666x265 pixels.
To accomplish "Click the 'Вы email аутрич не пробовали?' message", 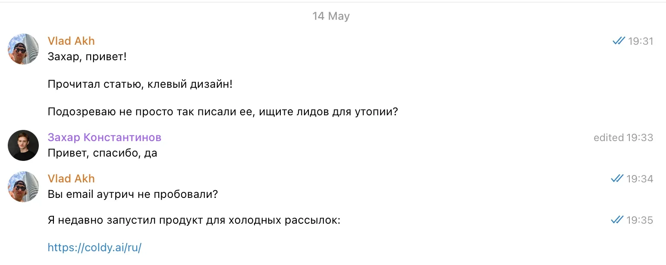I will pos(133,194).
